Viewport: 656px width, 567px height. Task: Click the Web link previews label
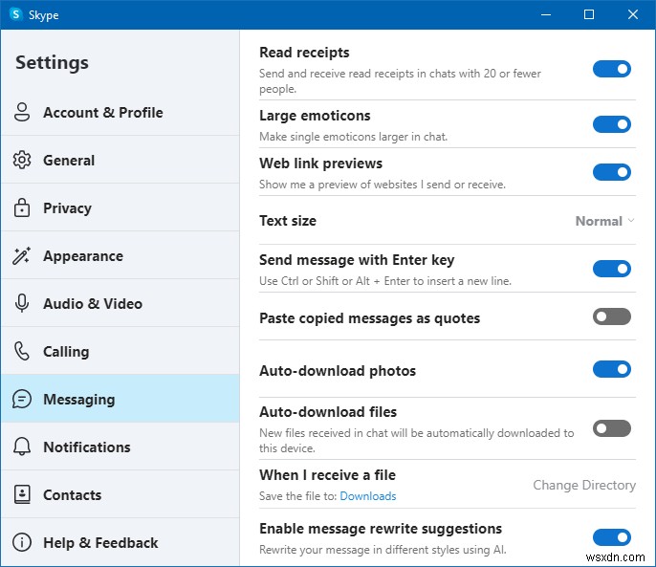[x=320, y=164]
